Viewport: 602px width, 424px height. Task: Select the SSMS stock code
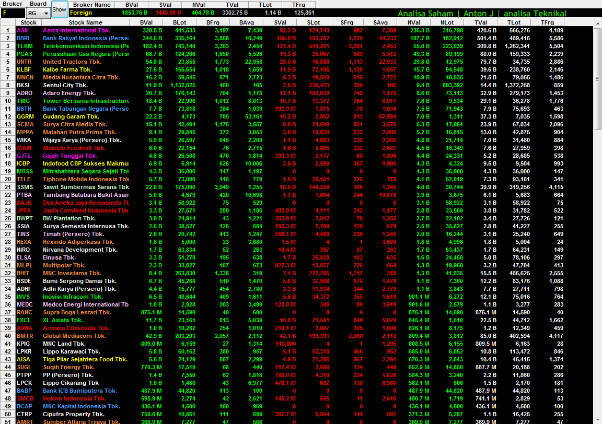click(x=25, y=187)
